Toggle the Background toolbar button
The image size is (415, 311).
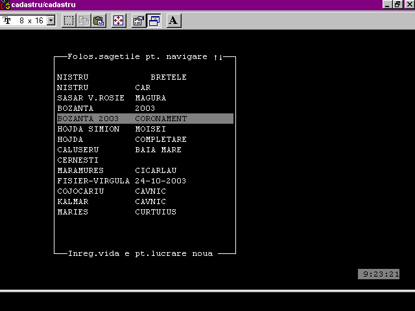(x=154, y=21)
